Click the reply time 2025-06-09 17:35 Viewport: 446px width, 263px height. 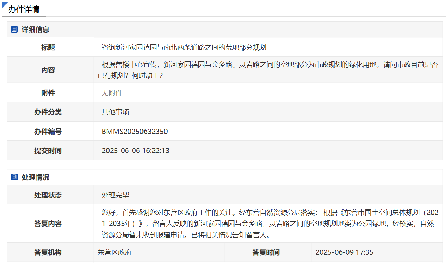click(x=344, y=252)
